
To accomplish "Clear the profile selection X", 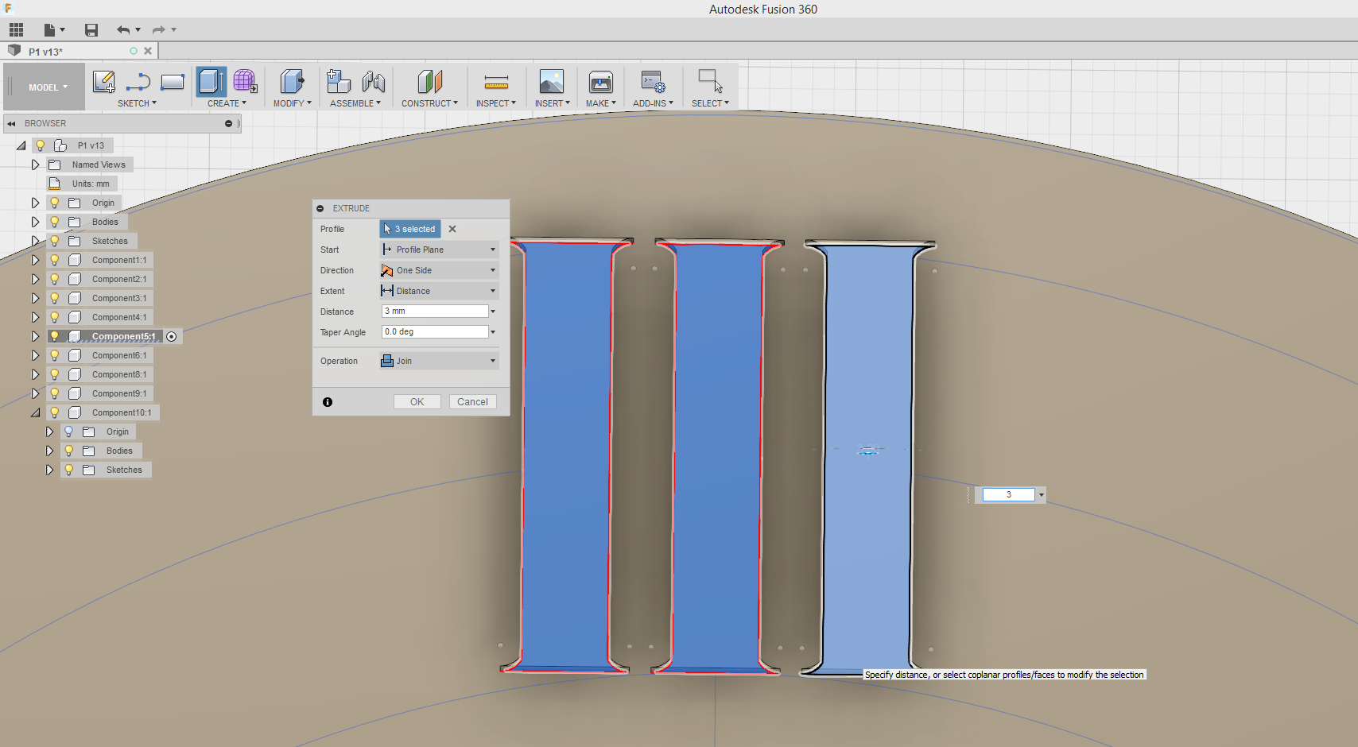I will [x=452, y=229].
